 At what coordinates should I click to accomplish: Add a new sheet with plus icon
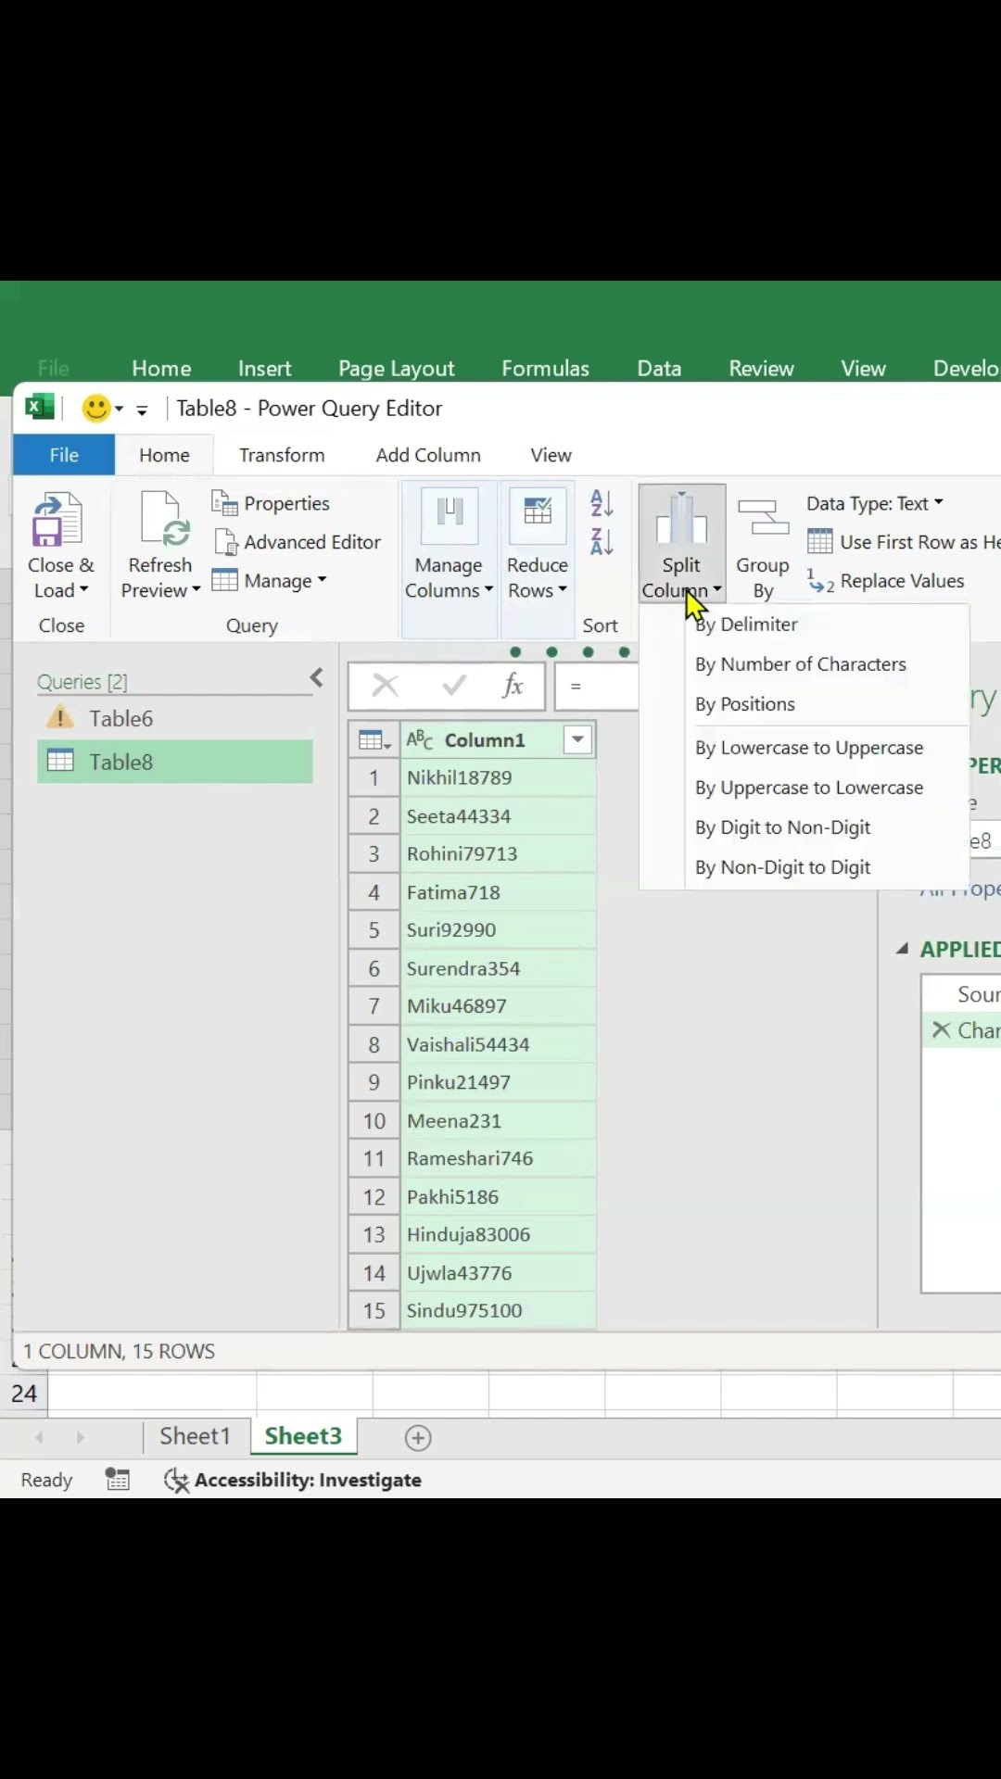tap(418, 1438)
